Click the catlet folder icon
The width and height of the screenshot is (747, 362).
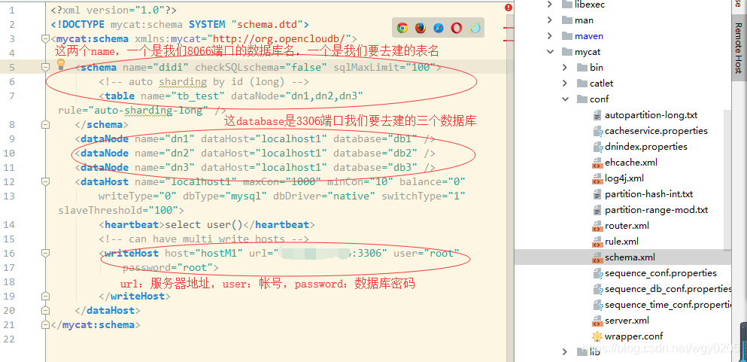pos(582,84)
